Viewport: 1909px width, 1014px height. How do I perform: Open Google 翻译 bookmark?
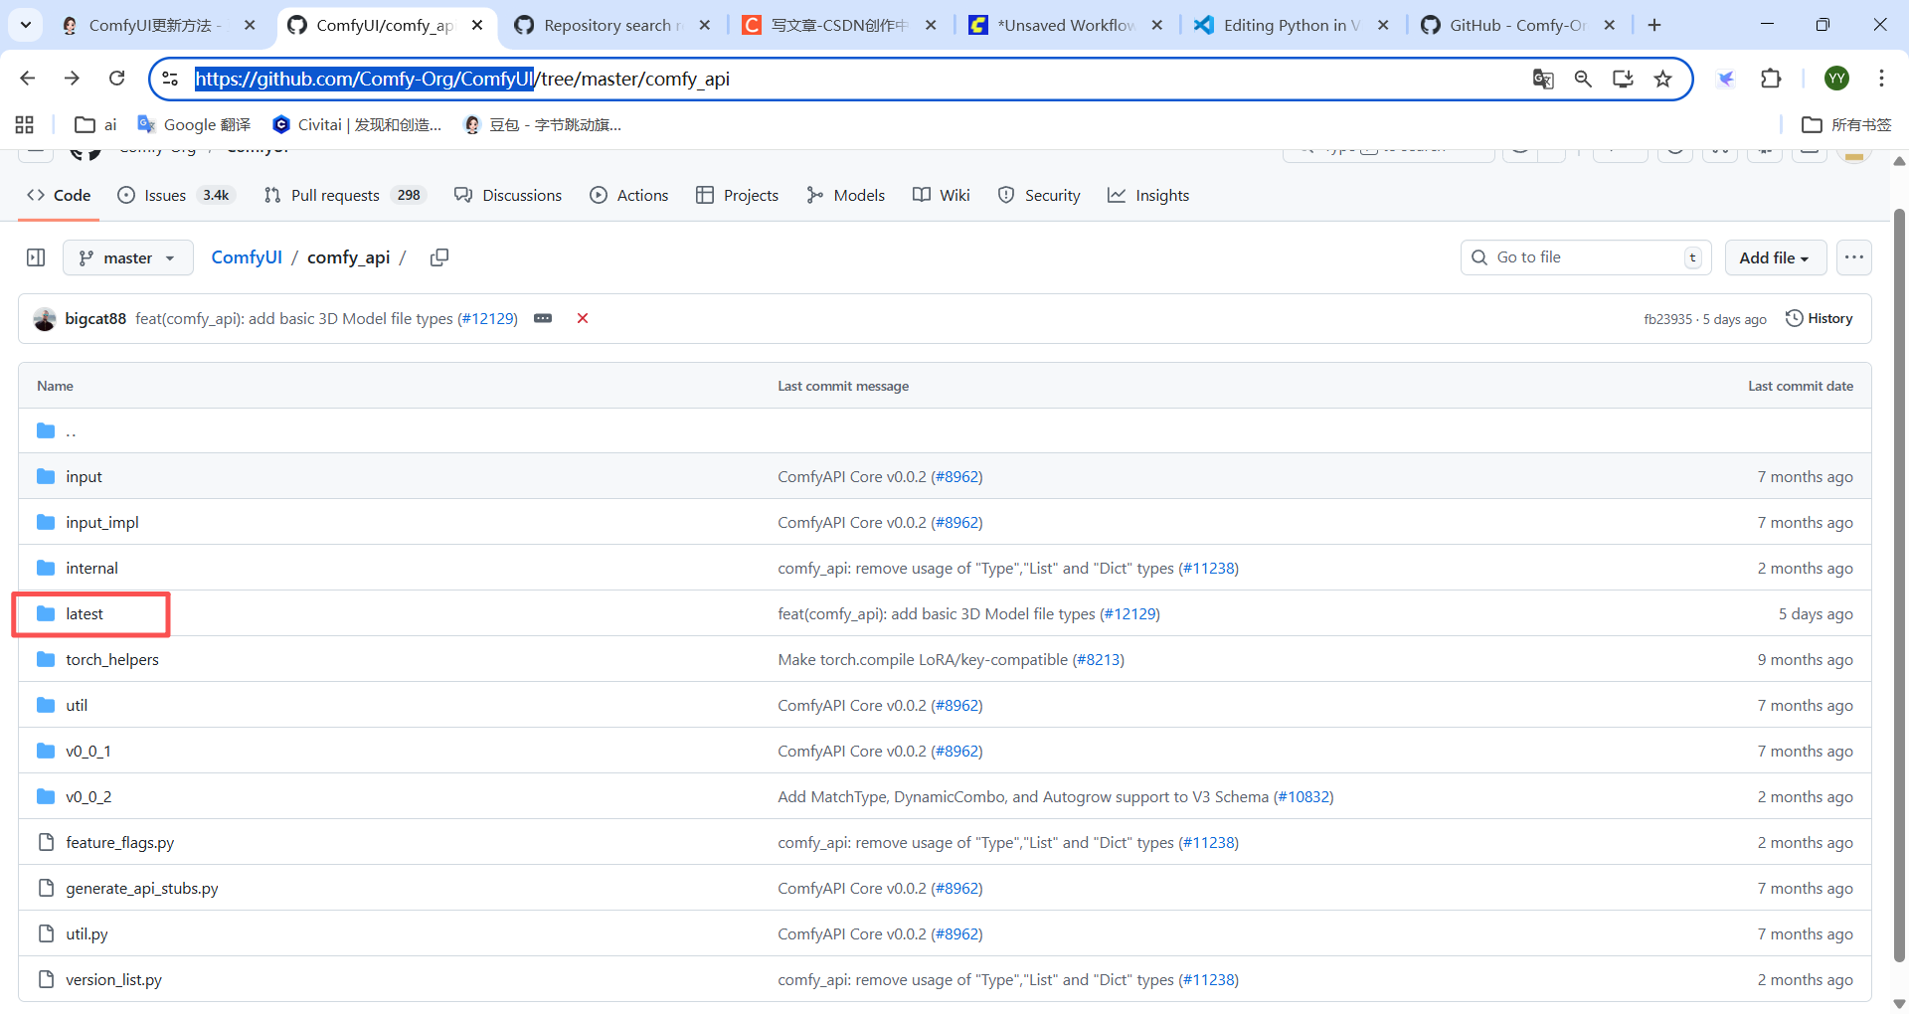pyautogui.click(x=194, y=124)
